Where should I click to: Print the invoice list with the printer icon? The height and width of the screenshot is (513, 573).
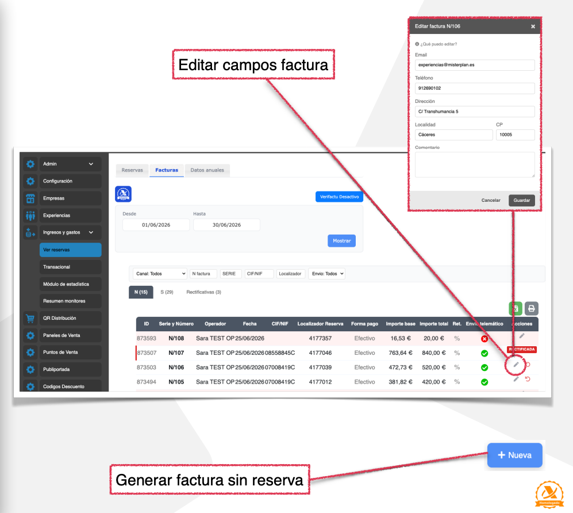532,309
